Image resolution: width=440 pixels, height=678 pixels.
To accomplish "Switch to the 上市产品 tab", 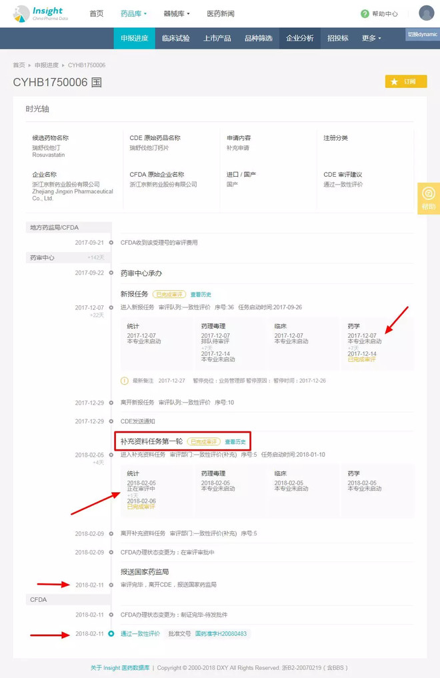I will coord(217,38).
